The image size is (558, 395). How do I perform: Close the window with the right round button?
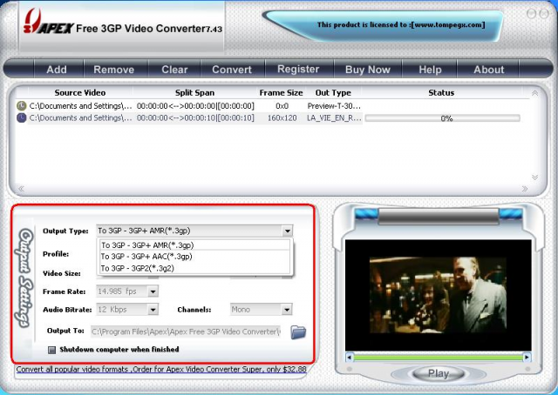[x=544, y=14]
